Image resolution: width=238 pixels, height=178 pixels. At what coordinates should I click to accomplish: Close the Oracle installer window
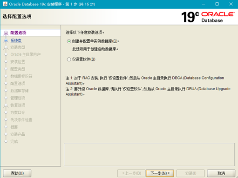pos(231,4)
